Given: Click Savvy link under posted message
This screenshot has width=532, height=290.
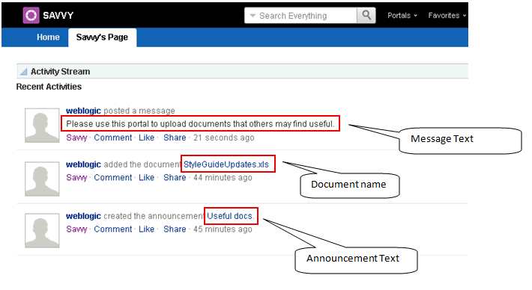Looking at the screenshot, I should (x=76, y=138).
